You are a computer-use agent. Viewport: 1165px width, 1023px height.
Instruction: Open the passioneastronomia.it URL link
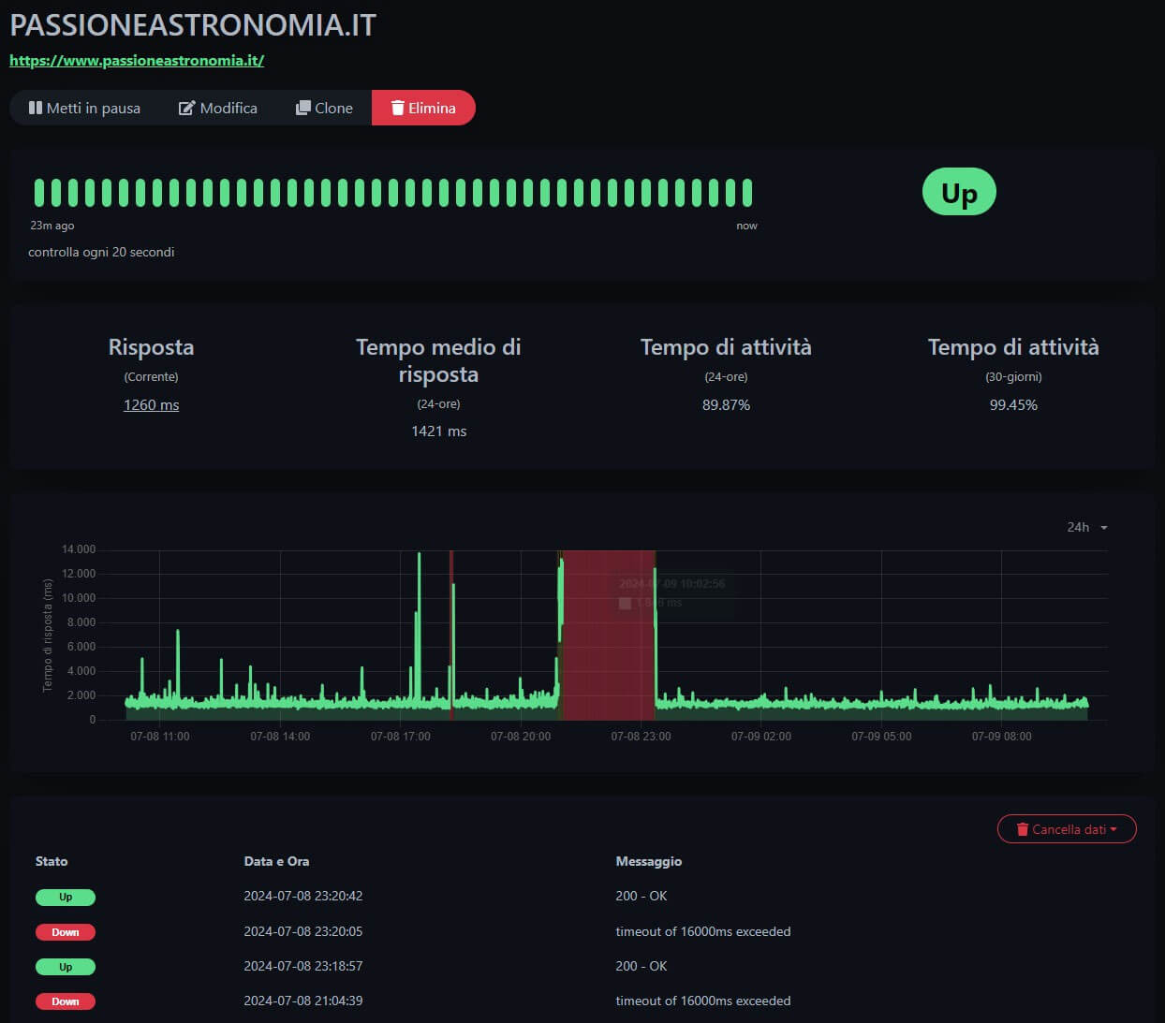[x=137, y=60]
